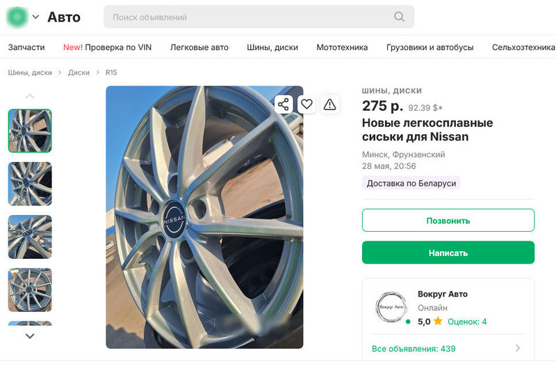Focus the Поиск объявлений search field
Image resolution: width=556 pixels, height=366 pixels.
tap(250, 17)
